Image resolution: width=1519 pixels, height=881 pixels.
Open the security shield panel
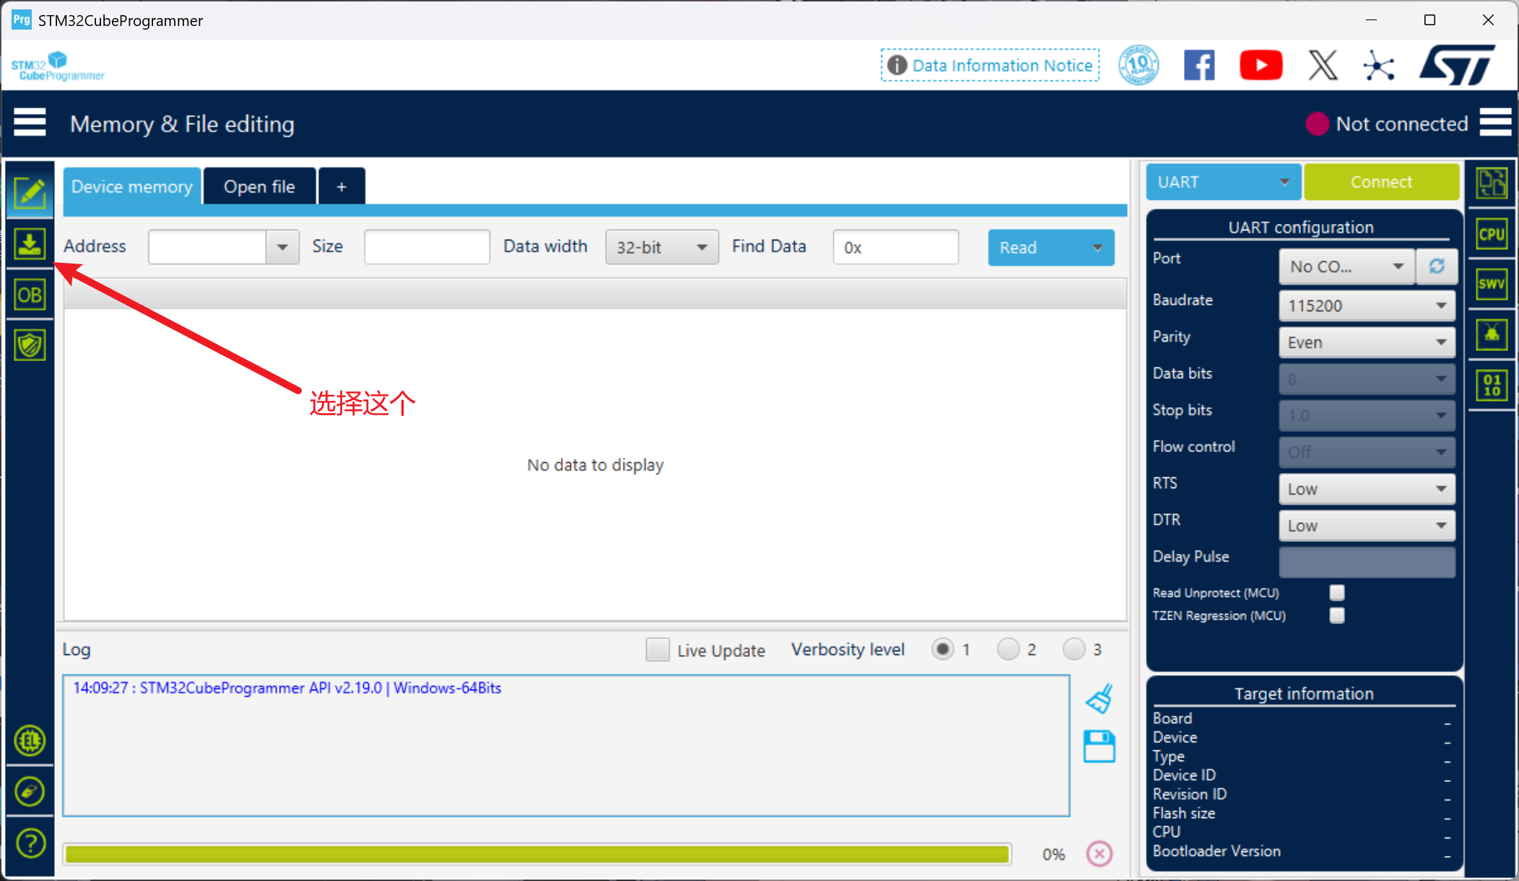pyautogui.click(x=30, y=344)
